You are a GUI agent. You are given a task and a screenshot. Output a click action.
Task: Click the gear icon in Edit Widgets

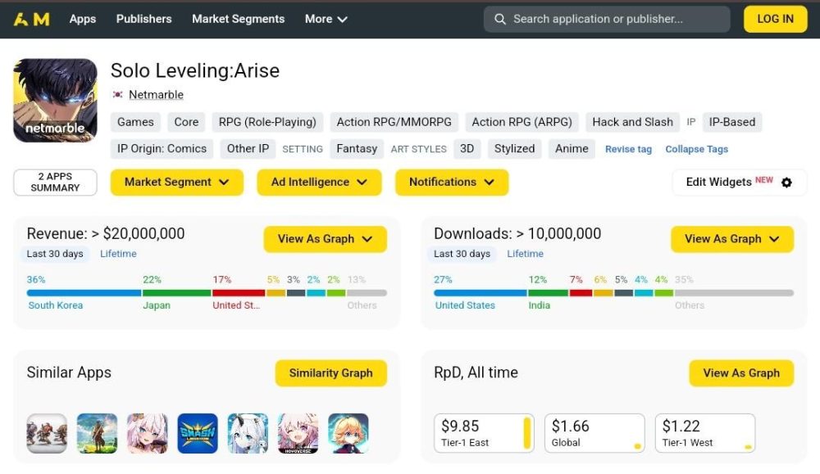tap(786, 183)
